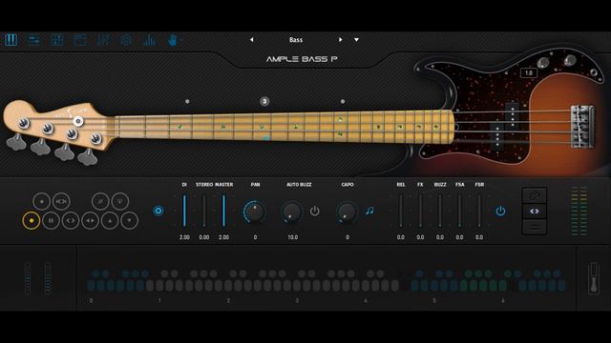Click the blue hand icon in toolbar
The width and height of the screenshot is (611, 343).
173,40
